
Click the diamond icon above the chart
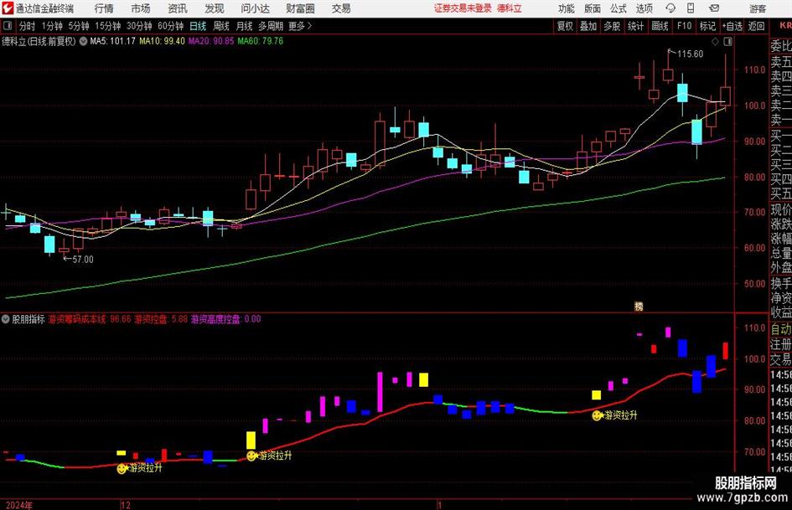(x=715, y=42)
